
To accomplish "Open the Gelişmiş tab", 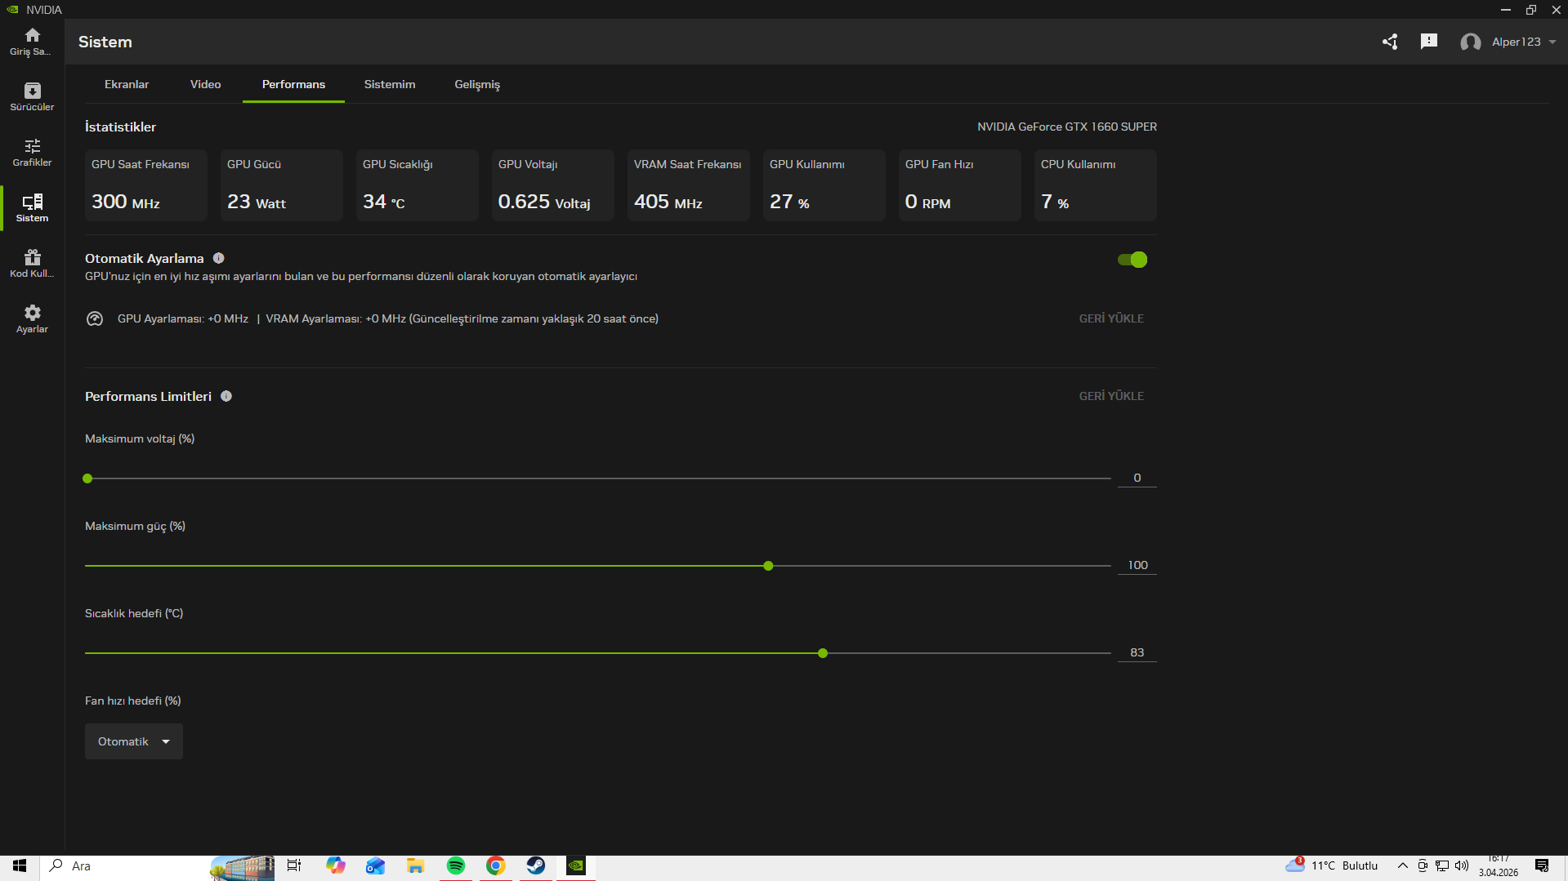I will 477,84.
